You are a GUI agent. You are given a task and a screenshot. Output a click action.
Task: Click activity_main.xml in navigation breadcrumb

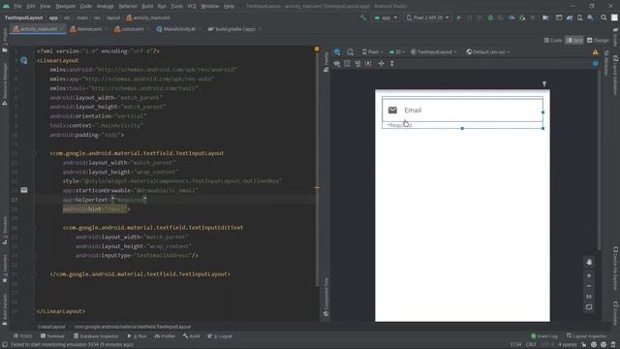148,17
